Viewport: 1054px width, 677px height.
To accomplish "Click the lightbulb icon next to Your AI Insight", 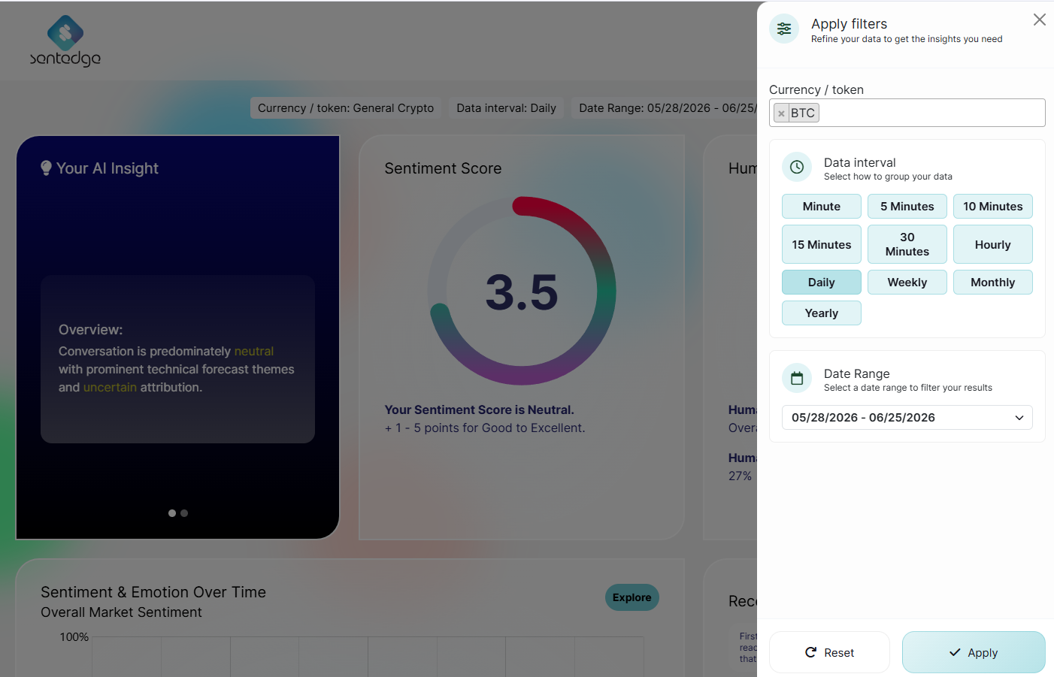I will [x=47, y=168].
